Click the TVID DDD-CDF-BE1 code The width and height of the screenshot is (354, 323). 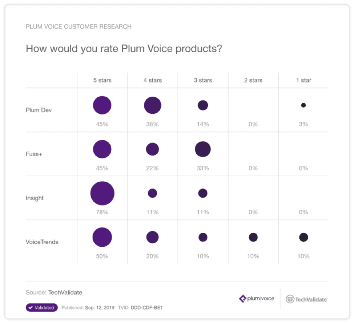click(146, 308)
